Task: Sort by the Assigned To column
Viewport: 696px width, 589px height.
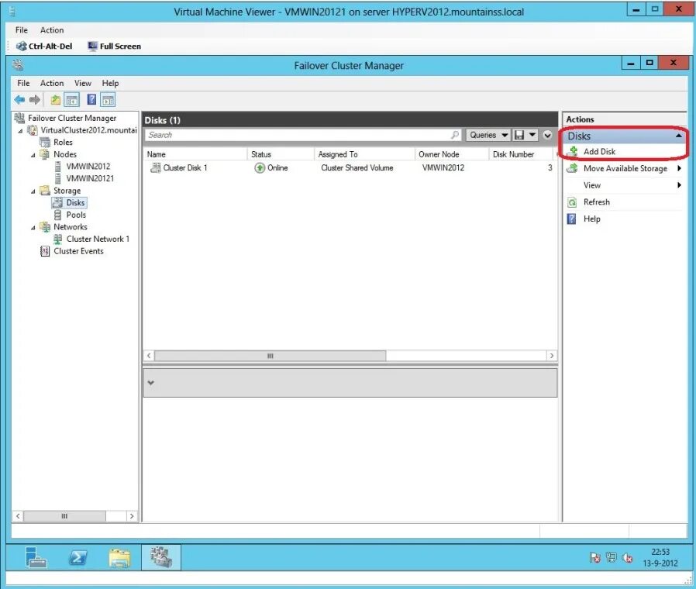Action: coord(364,154)
